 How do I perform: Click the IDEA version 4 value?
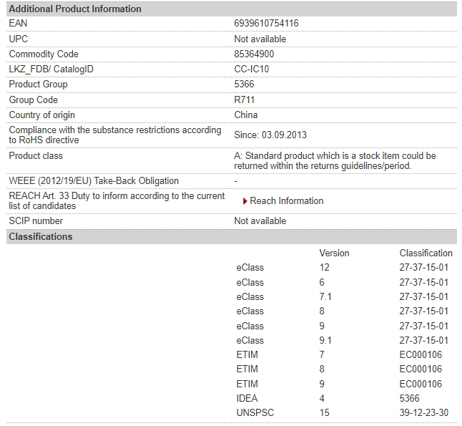322,398
